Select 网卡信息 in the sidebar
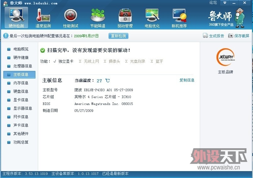 [x=20, y=117]
